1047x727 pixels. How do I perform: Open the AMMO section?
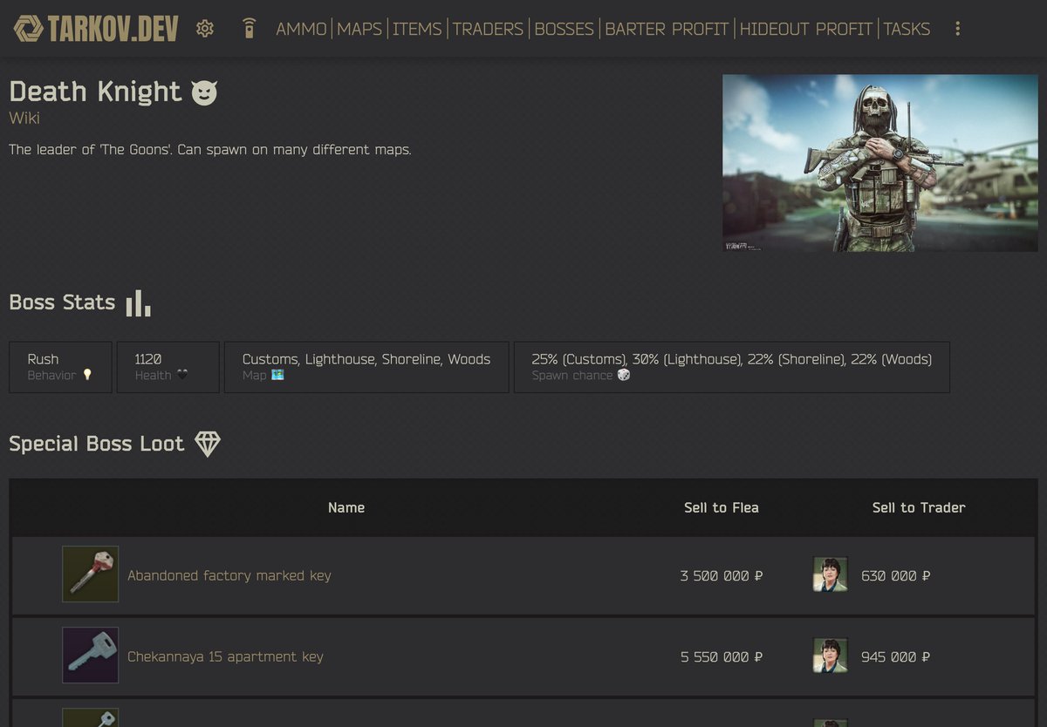[x=301, y=29]
